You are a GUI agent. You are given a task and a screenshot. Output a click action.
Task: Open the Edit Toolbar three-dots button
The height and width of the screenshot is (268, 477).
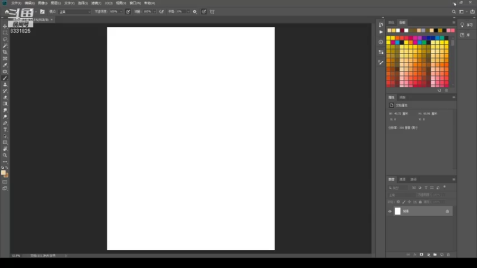5,161
